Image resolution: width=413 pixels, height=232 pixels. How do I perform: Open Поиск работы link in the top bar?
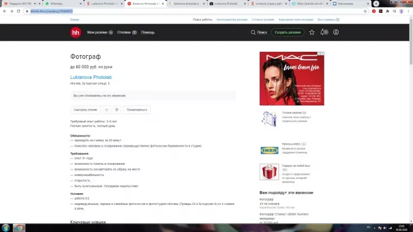tap(202, 19)
